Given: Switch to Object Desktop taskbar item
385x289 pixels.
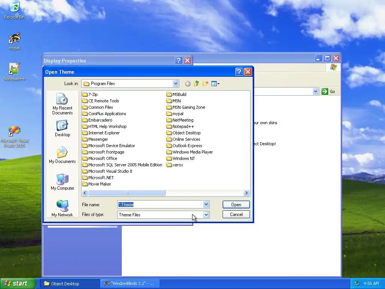Looking at the screenshot, I should click(70, 284).
